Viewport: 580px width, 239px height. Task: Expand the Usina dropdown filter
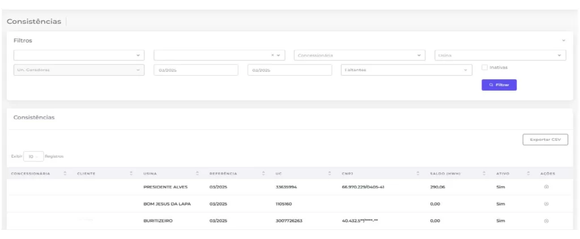(500, 55)
